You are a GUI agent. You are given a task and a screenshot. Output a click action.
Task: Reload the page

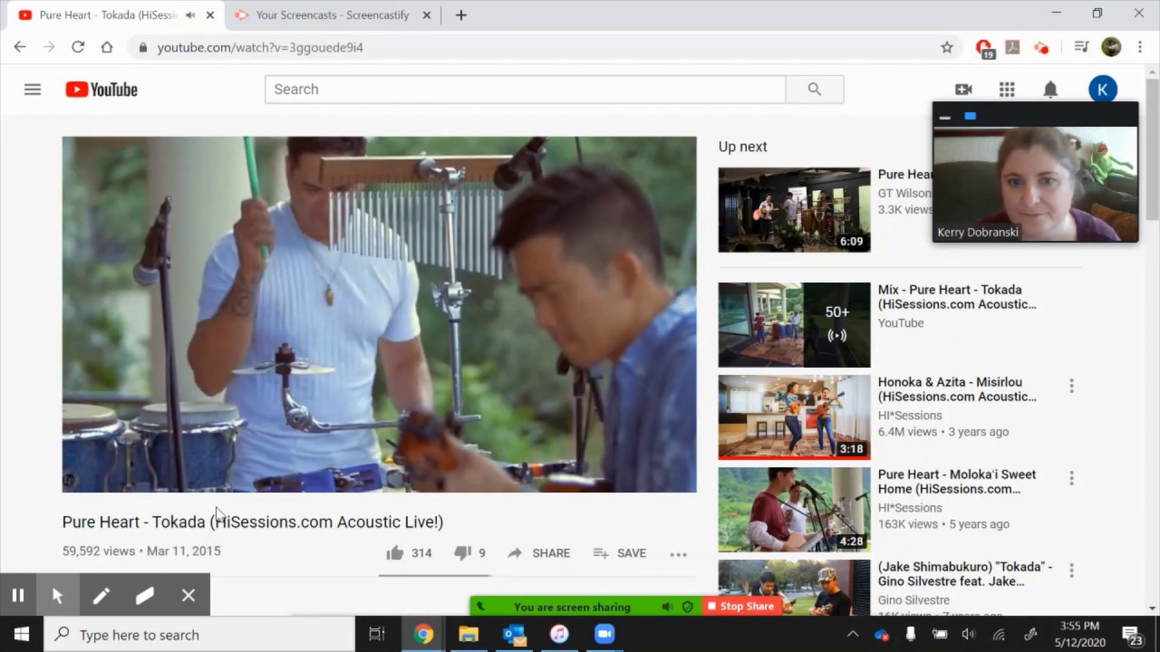click(x=78, y=47)
